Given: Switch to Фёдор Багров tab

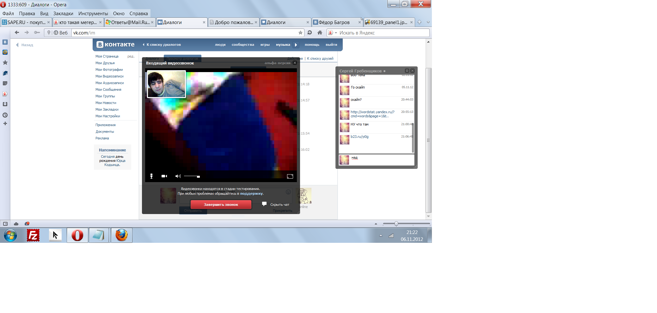Looking at the screenshot, I should click(337, 22).
